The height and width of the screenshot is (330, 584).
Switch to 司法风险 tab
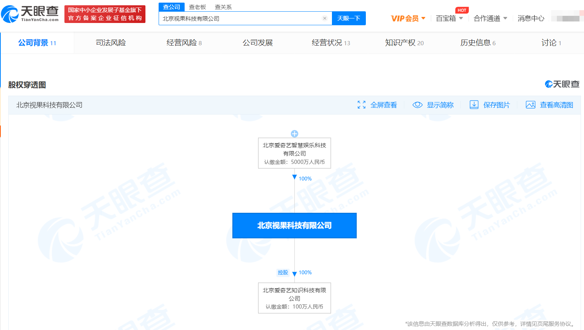click(111, 43)
